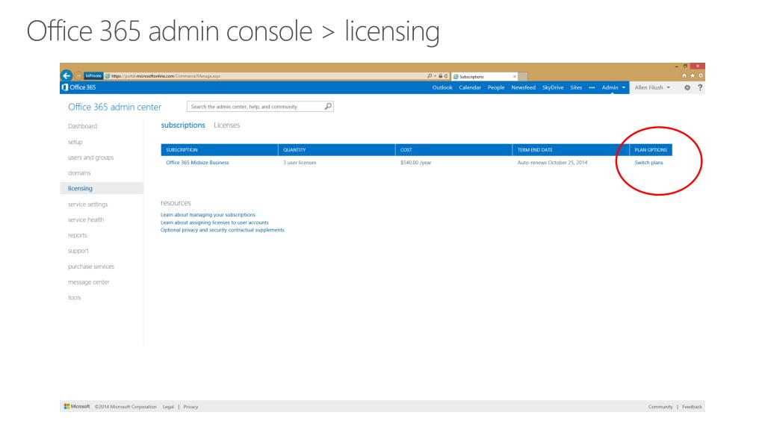Viewport: 765px width, 430px height.
Task: Expand the Allen Filush account menu
Action: (652, 88)
